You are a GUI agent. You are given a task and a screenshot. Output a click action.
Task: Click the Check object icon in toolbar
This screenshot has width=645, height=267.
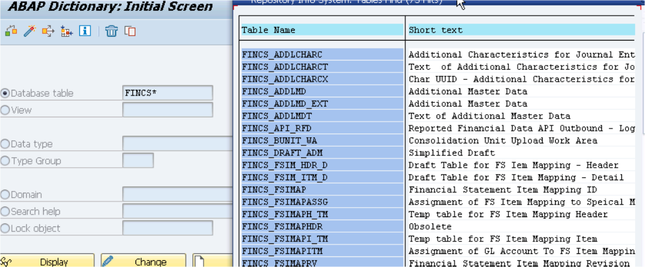click(11, 31)
